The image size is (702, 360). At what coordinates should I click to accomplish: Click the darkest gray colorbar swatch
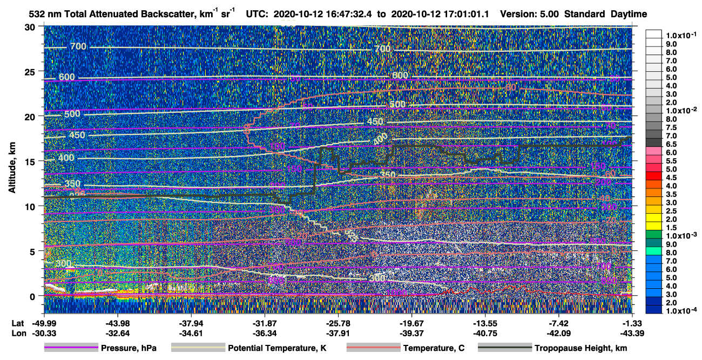pyautogui.click(x=654, y=142)
